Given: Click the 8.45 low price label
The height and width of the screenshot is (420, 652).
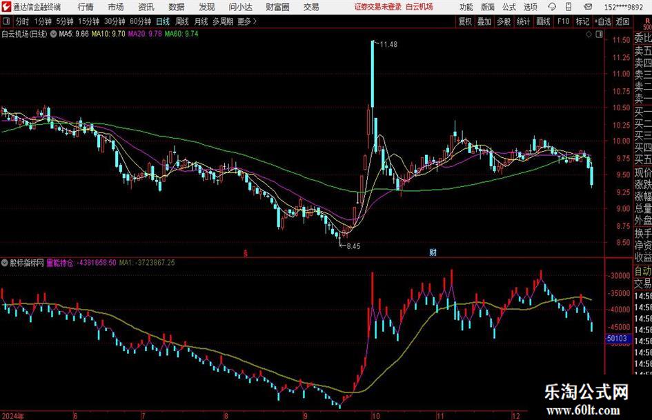Looking at the screenshot, I should (x=353, y=246).
